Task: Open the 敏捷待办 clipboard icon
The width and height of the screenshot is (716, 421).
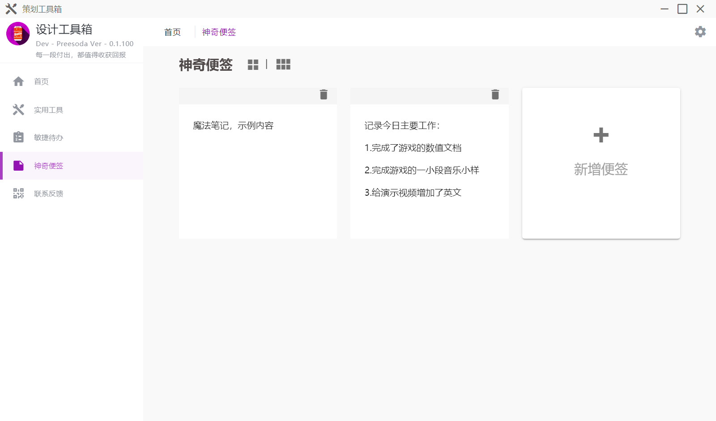Action: (x=18, y=137)
